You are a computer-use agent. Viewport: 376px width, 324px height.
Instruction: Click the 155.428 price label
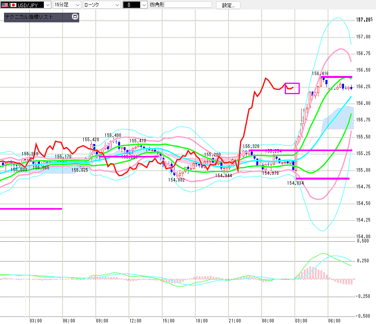[x=91, y=140]
